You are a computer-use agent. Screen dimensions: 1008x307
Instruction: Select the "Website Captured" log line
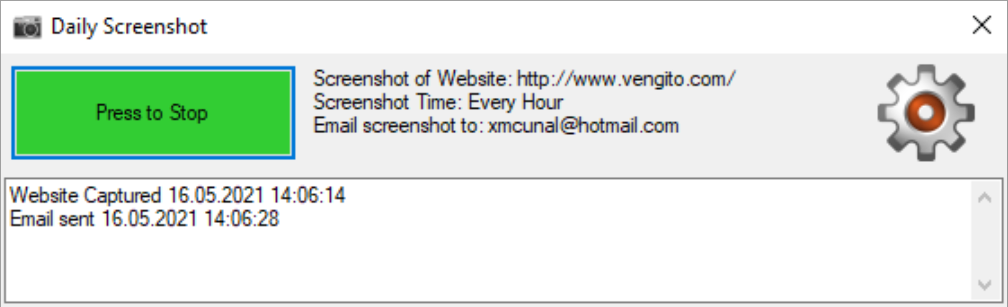177,195
